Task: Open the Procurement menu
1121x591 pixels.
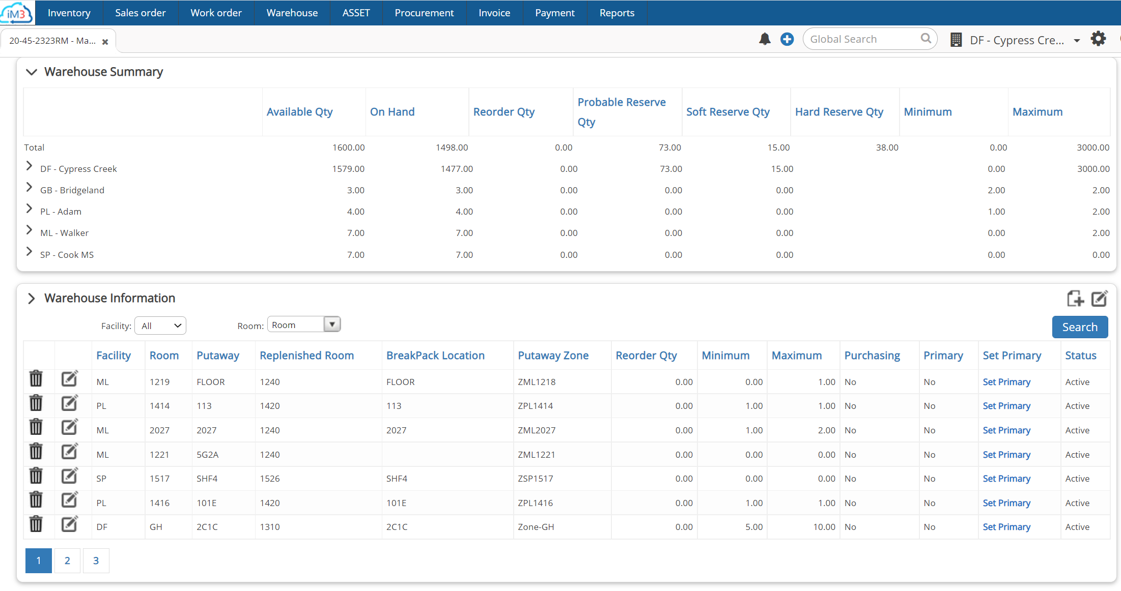Action: 424,13
